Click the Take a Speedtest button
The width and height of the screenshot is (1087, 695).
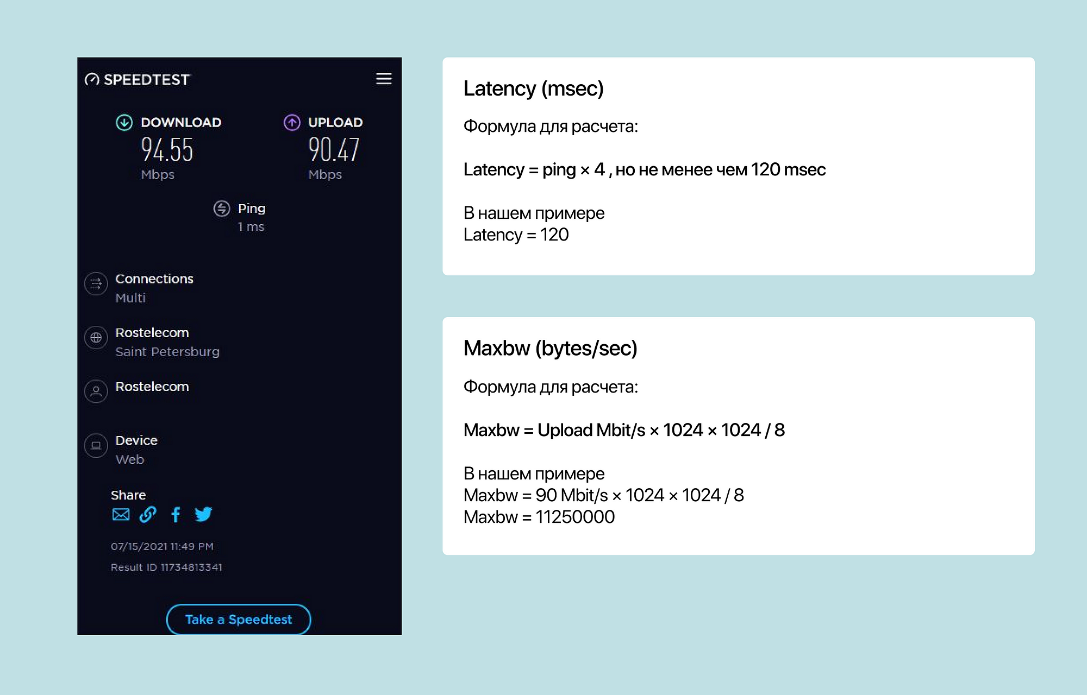(x=239, y=620)
